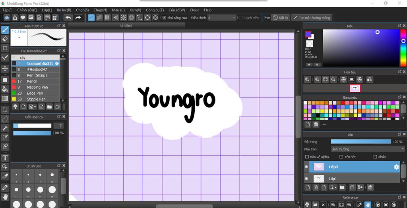Delete palette color with trash icon
The width and height of the screenshot is (407, 208).
coord(316,124)
